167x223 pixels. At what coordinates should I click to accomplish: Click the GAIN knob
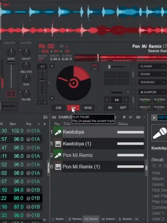[x=11, y=53]
